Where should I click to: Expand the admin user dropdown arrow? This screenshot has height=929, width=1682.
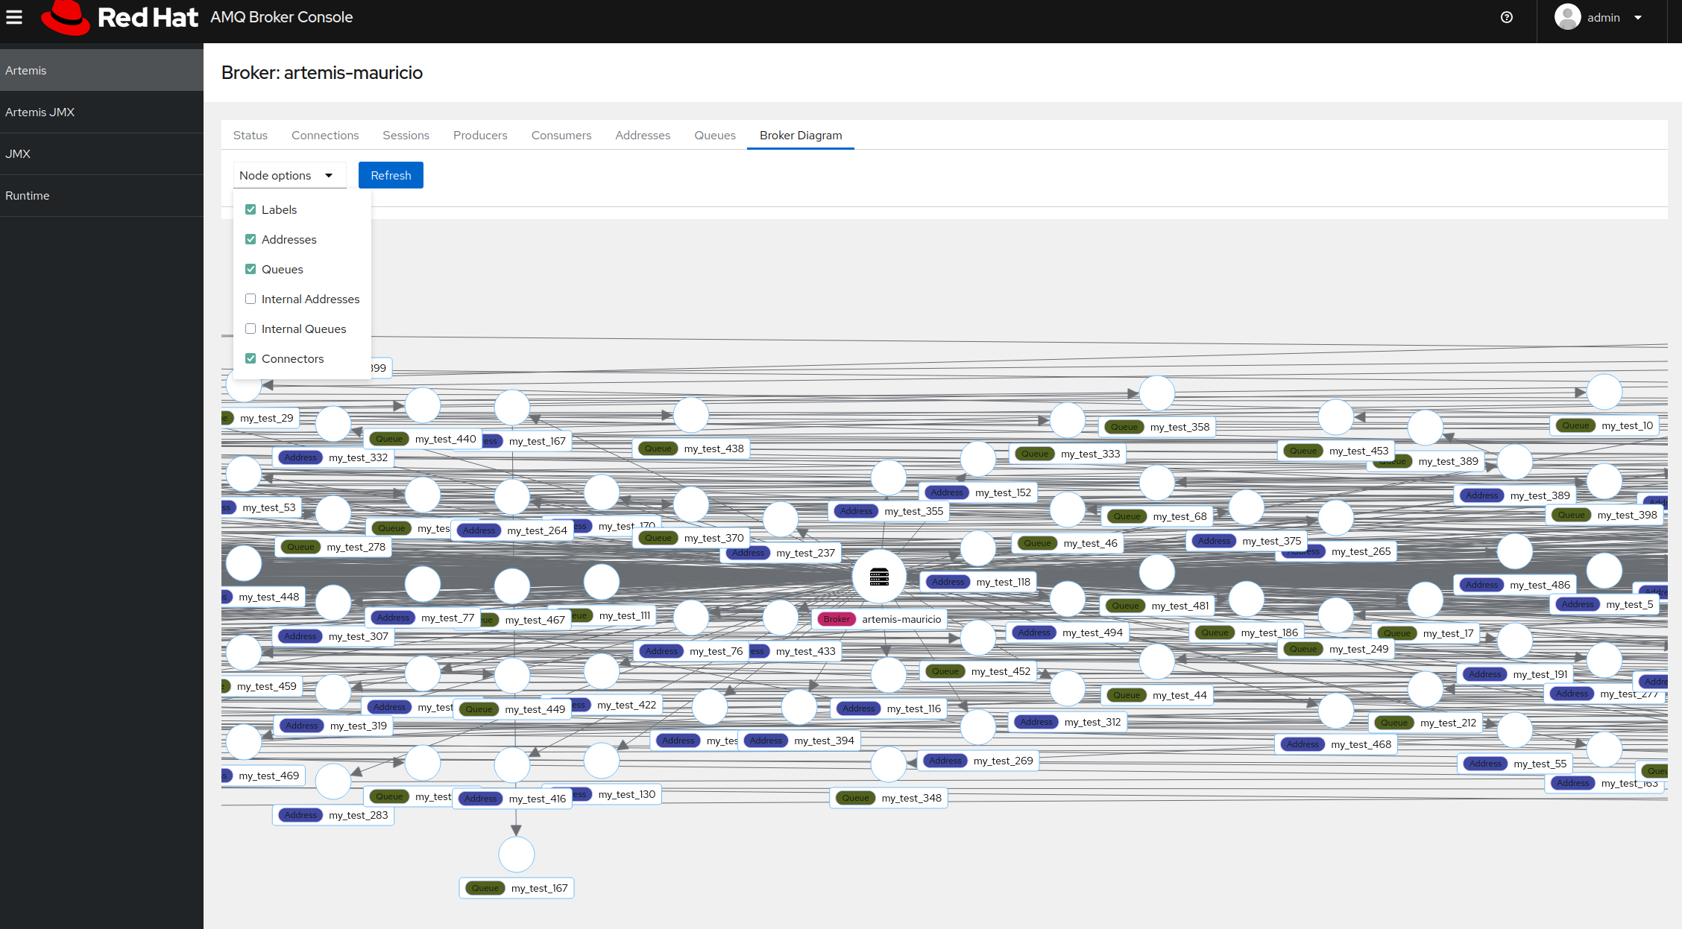[x=1638, y=18]
